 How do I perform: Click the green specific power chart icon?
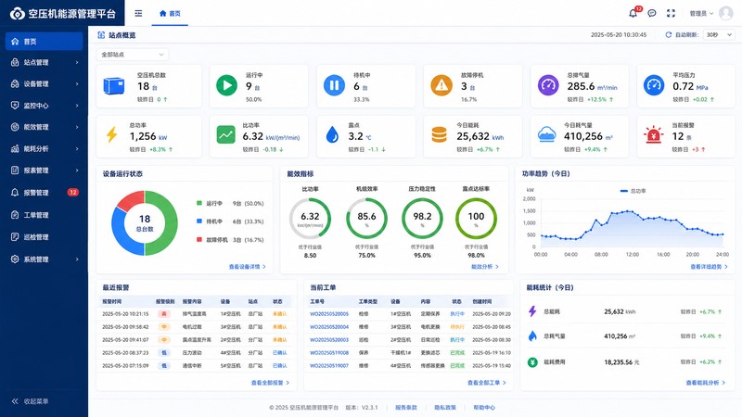(x=225, y=134)
